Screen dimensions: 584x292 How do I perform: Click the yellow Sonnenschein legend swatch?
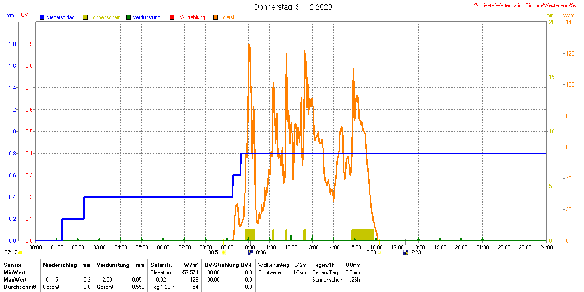tap(85, 17)
